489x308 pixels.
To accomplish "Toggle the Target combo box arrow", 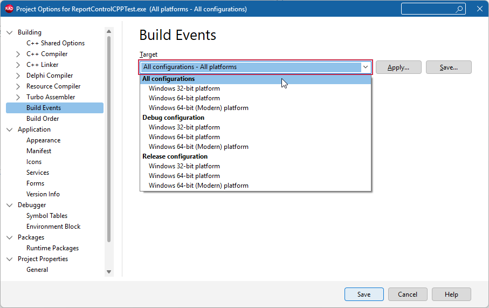I will pyautogui.click(x=366, y=67).
